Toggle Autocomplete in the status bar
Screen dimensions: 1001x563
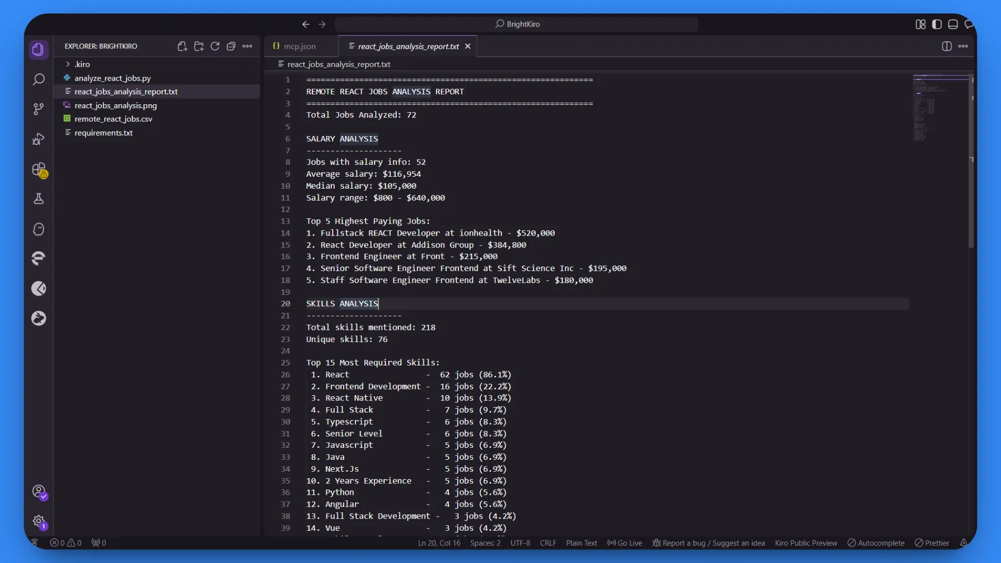click(x=876, y=543)
